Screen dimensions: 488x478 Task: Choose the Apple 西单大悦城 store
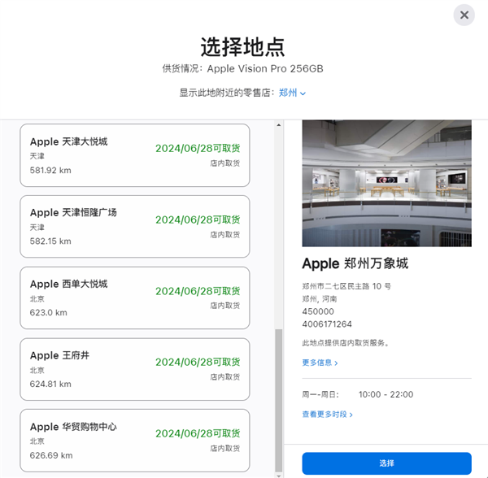pyautogui.click(x=134, y=298)
